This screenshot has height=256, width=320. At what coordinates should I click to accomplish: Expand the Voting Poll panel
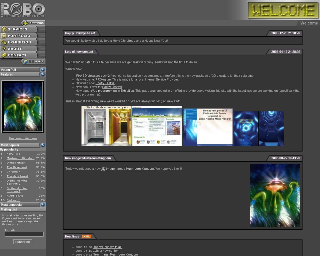pyautogui.click(x=42, y=69)
